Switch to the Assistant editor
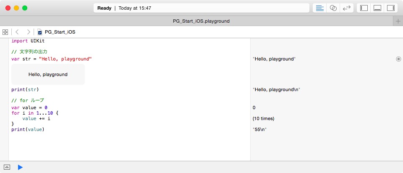Screen dimensions: 403x173 pyautogui.click(x=333, y=8)
